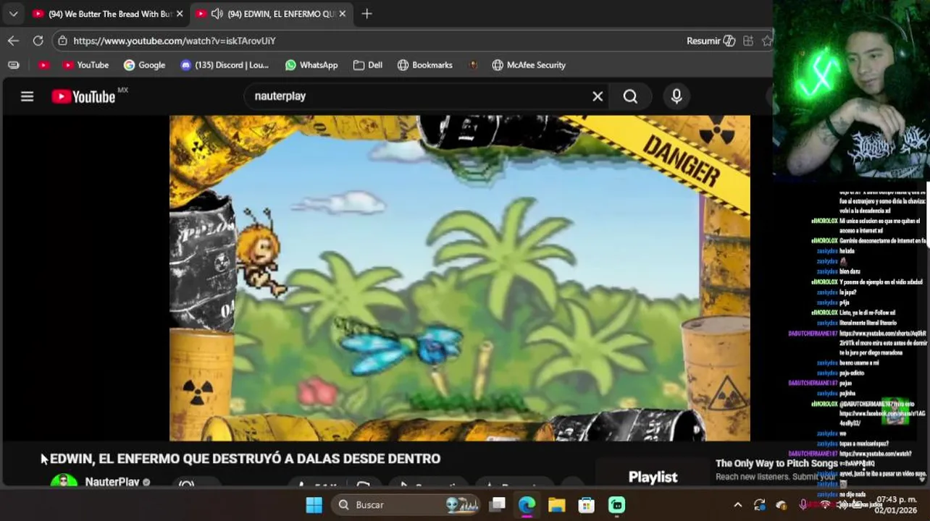Open a new browser tab
Viewport: 930px width, 521px height.
pyautogui.click(x=366, y=14)
